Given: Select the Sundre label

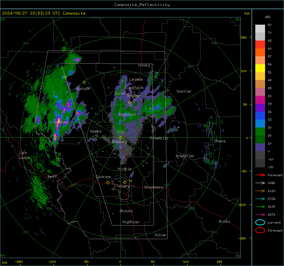Looking at the screenshot, I should coord(96,131).
